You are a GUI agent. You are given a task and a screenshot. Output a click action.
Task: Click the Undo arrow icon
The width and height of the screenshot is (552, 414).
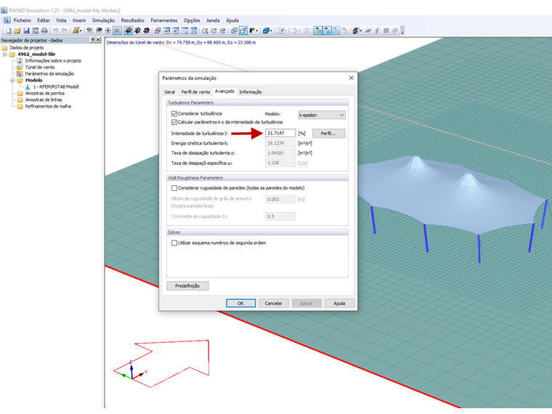coord(56,31)
